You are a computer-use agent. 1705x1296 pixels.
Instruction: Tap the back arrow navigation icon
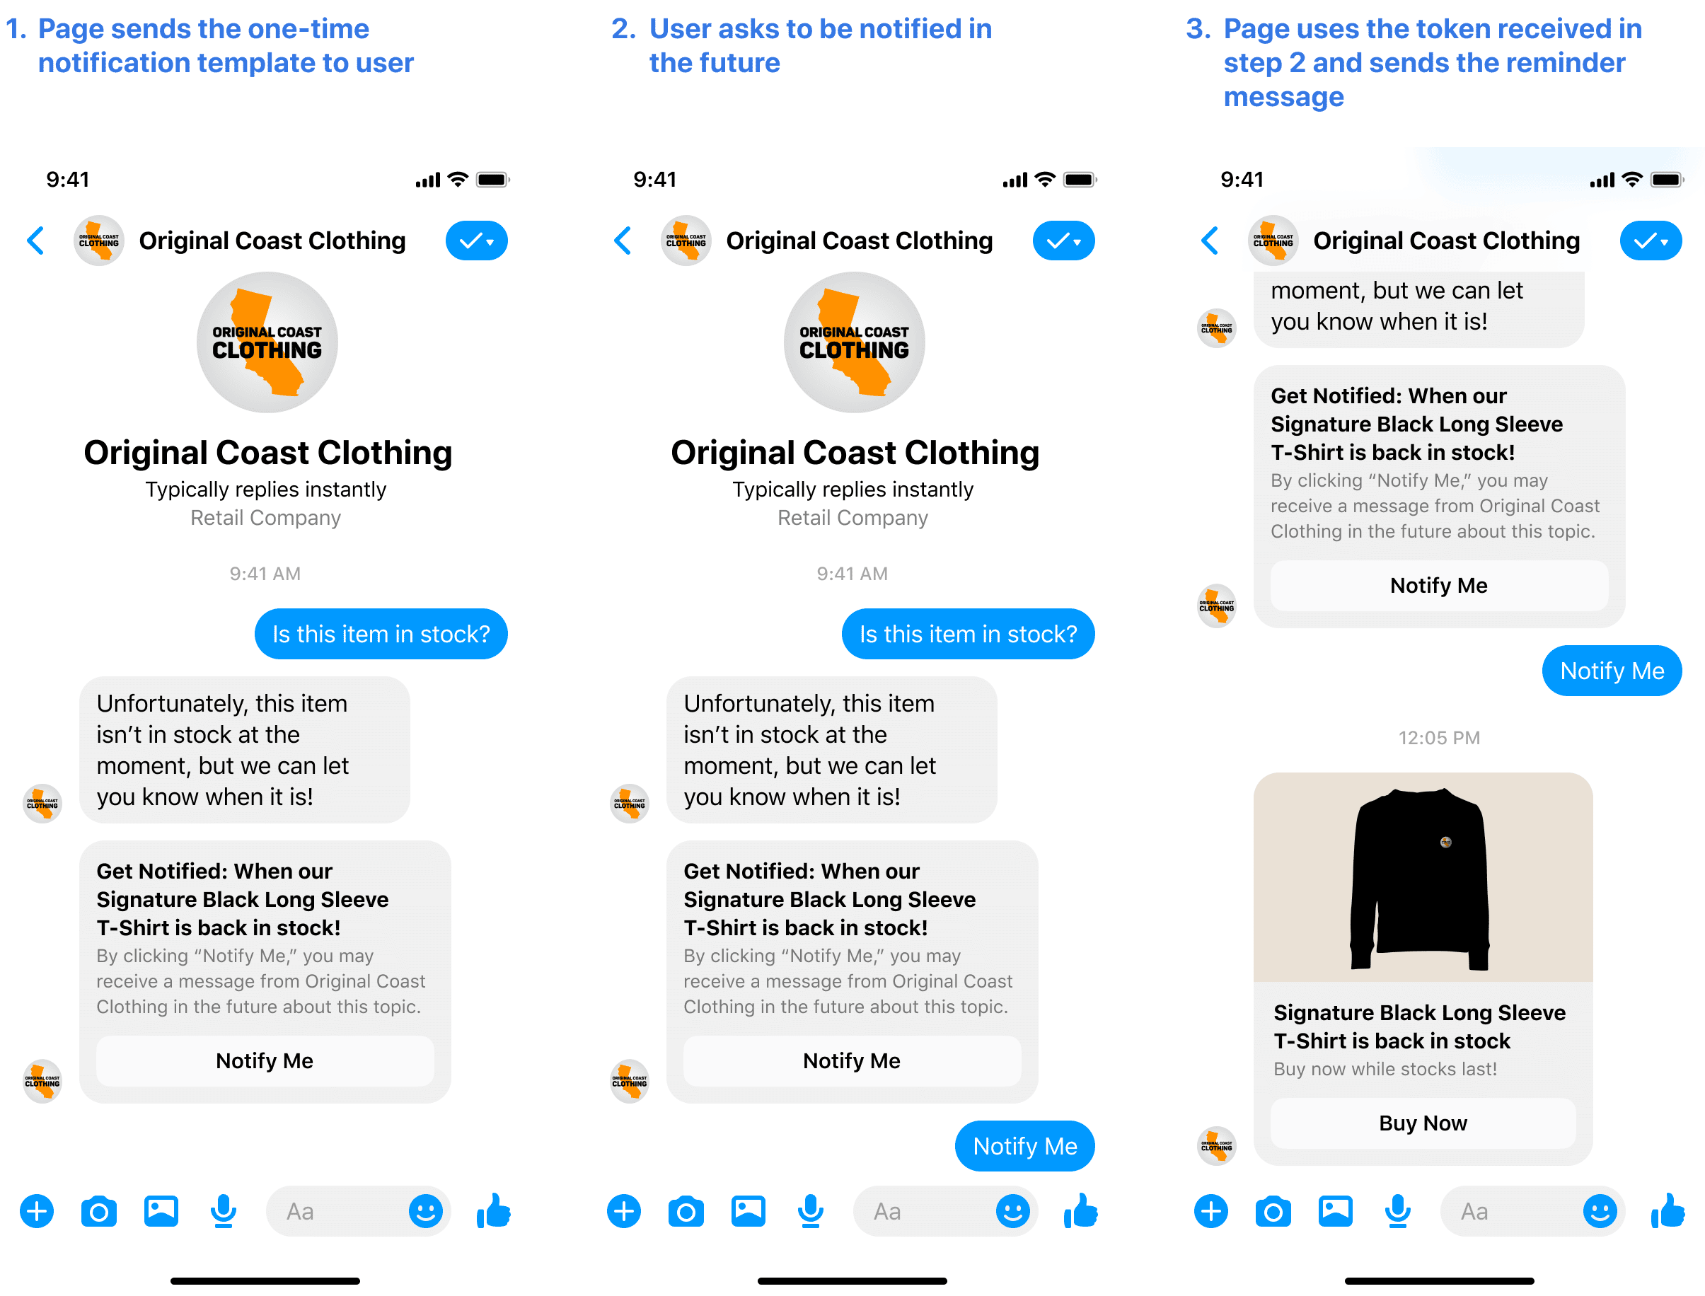click(37, 243)
